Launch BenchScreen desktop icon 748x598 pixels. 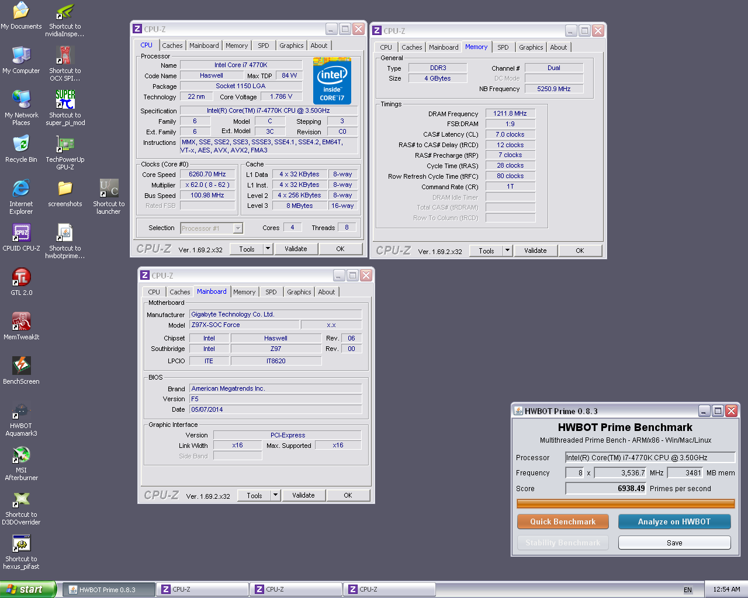coord(21,371)
